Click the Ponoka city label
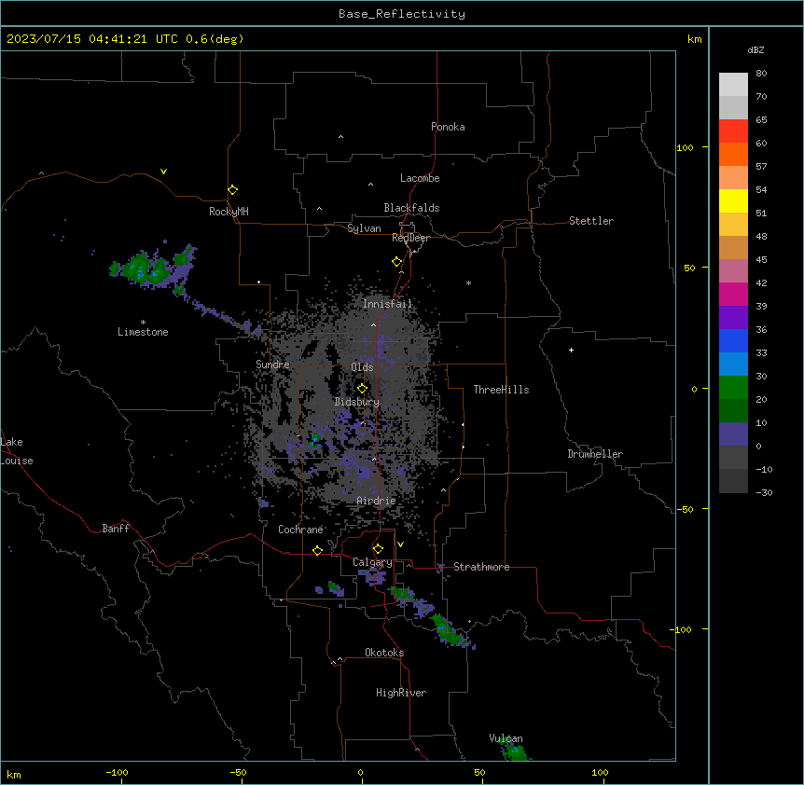Viewport: 804px width, 785px height. click(448, 127)
